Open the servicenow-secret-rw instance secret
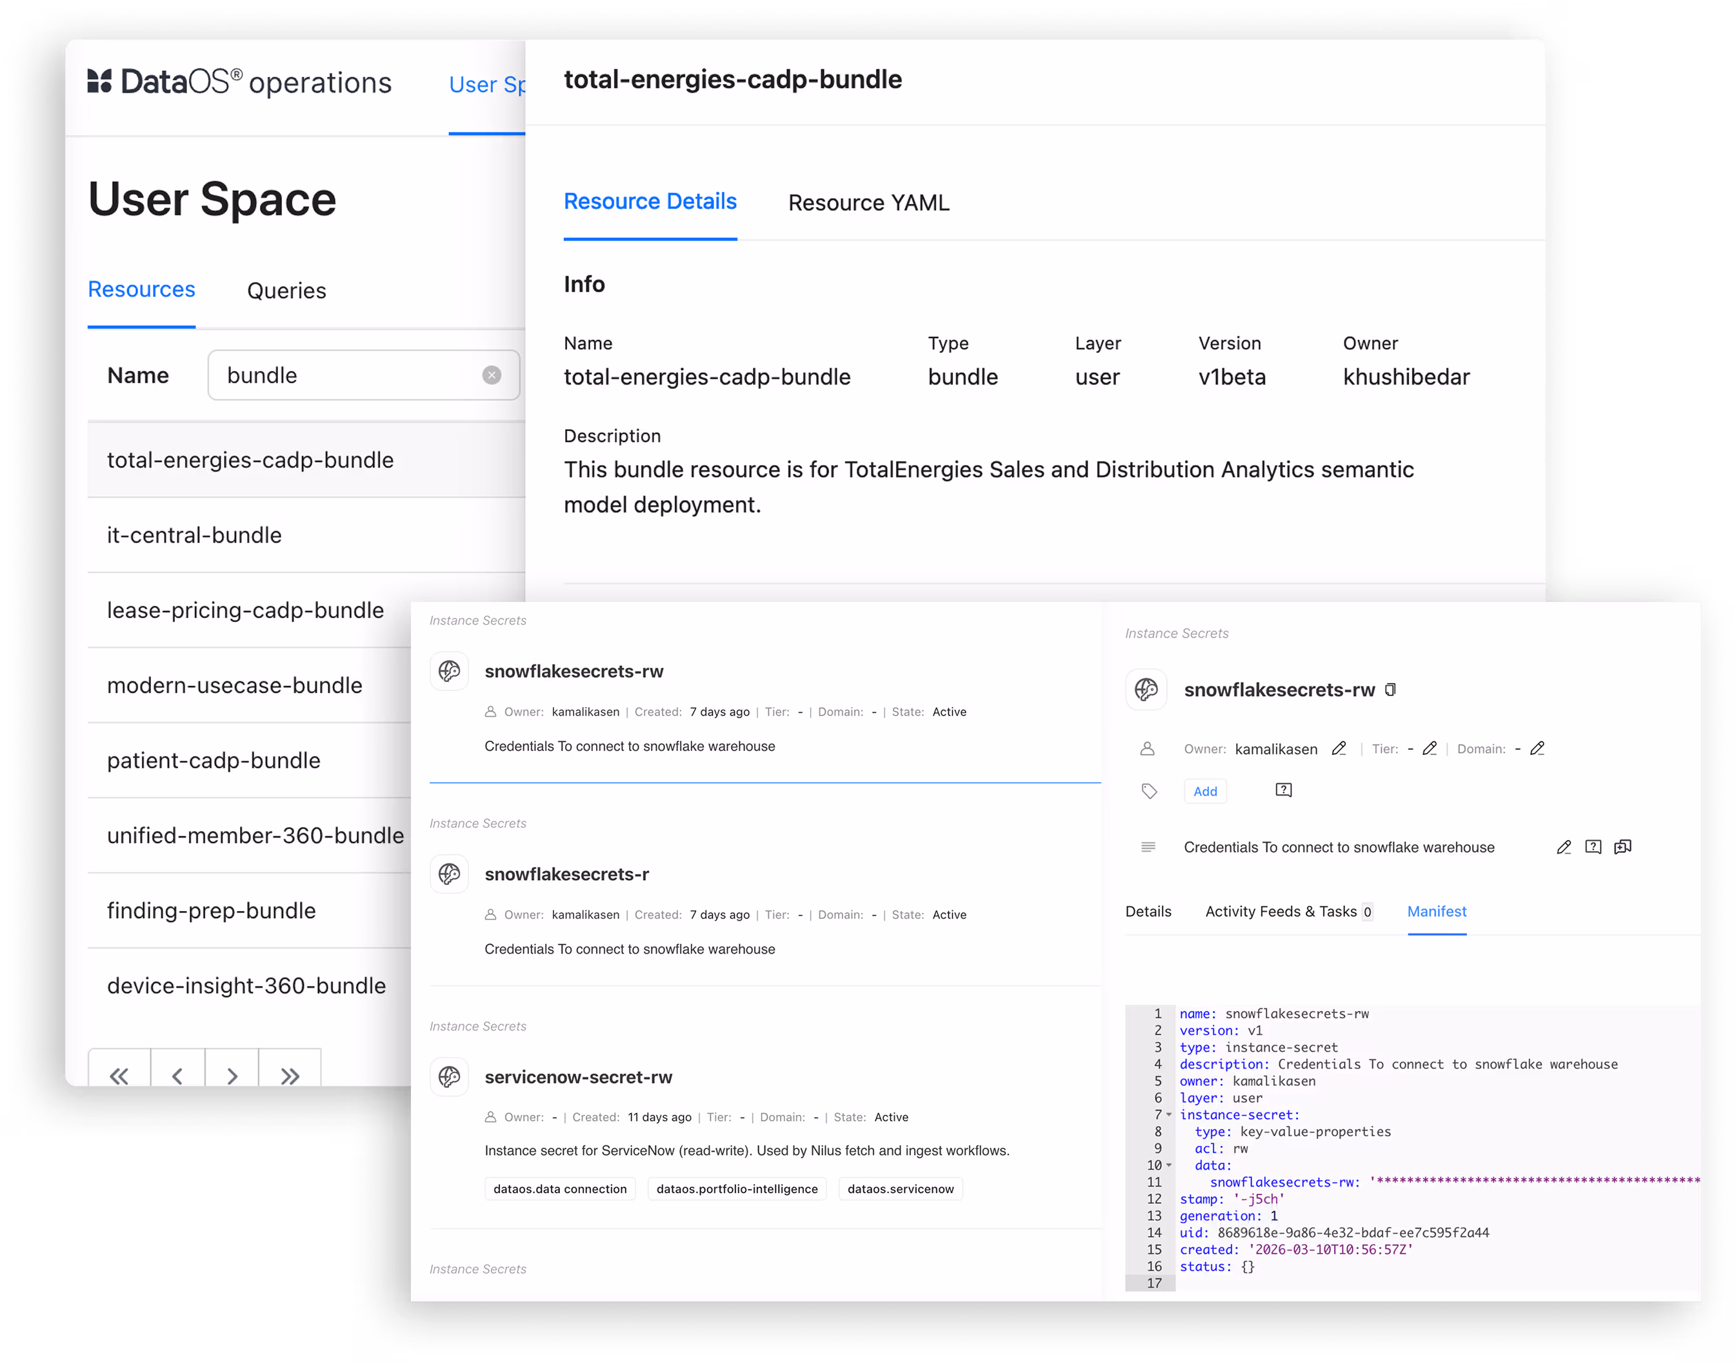This screenshot has width=1736, height=1362. (x=578, y=1077)
